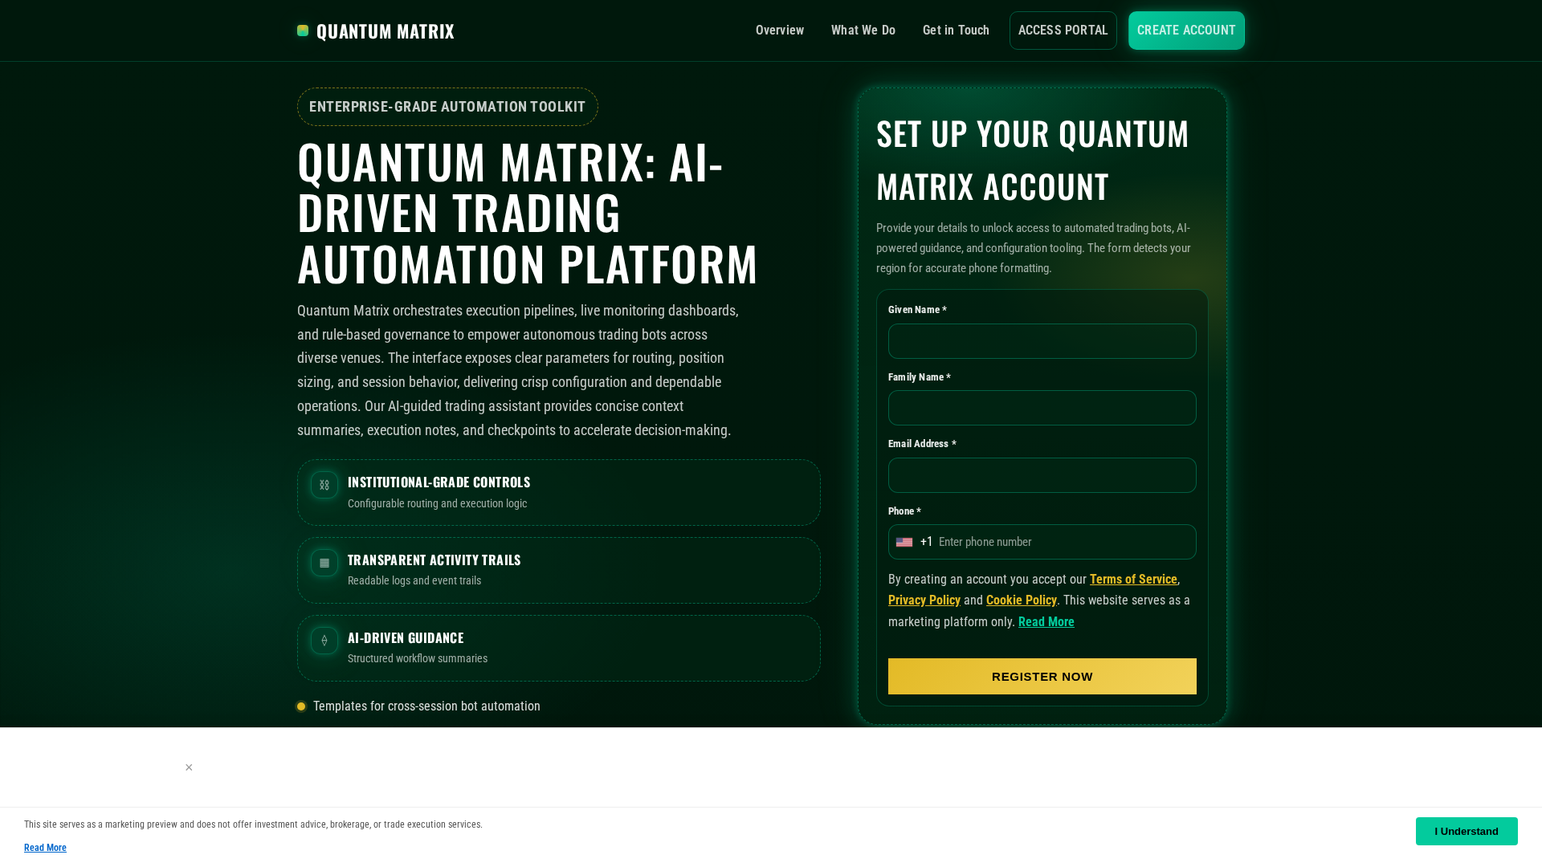The height and width of the screenshot is (867, 1542).
Task: Click Read More in the bottom disclaimer banner
Action: [x=45, y=848]
